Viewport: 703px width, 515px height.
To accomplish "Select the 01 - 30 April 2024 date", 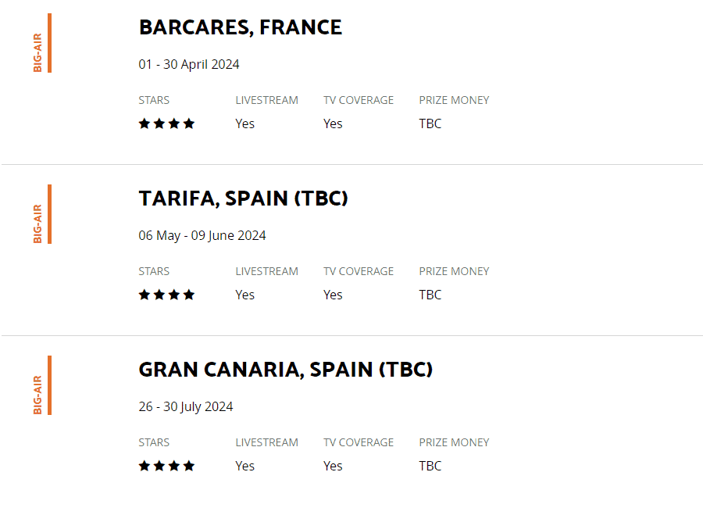I will point(189,65).
